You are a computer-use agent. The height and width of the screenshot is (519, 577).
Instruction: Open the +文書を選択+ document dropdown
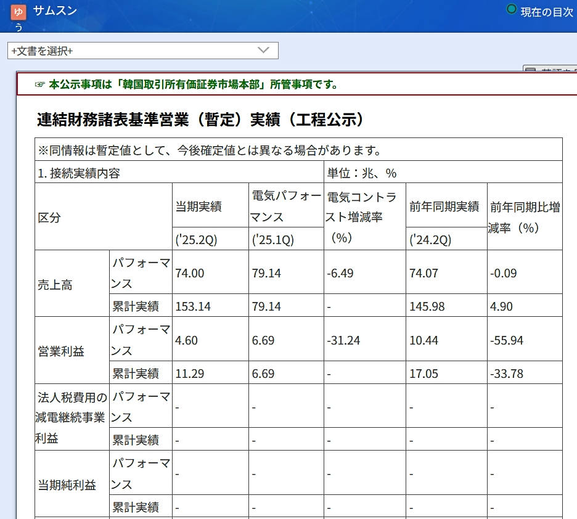pos(143,51)
